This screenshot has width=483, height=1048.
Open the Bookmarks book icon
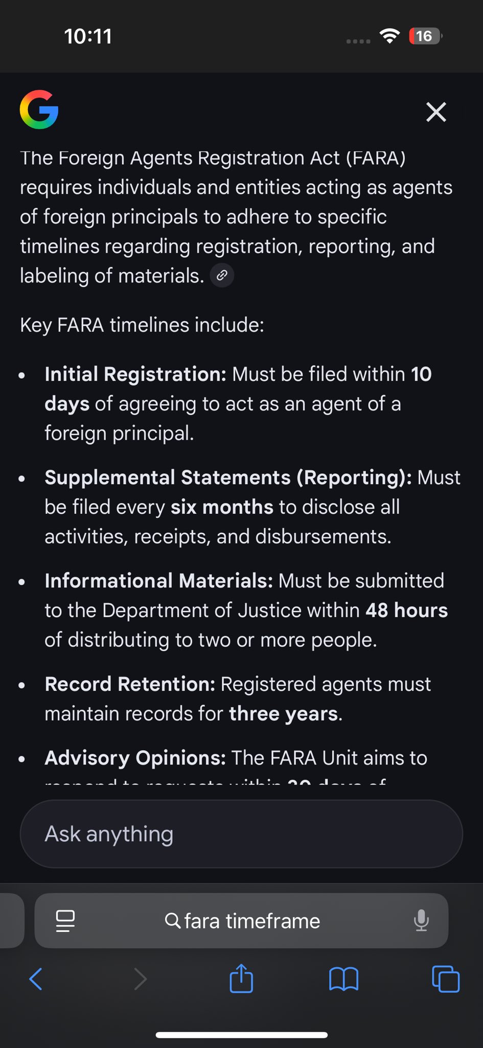coord(343,979)
